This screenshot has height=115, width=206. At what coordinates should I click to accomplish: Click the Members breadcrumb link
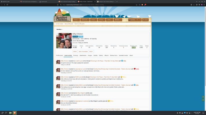pos(59,29)
